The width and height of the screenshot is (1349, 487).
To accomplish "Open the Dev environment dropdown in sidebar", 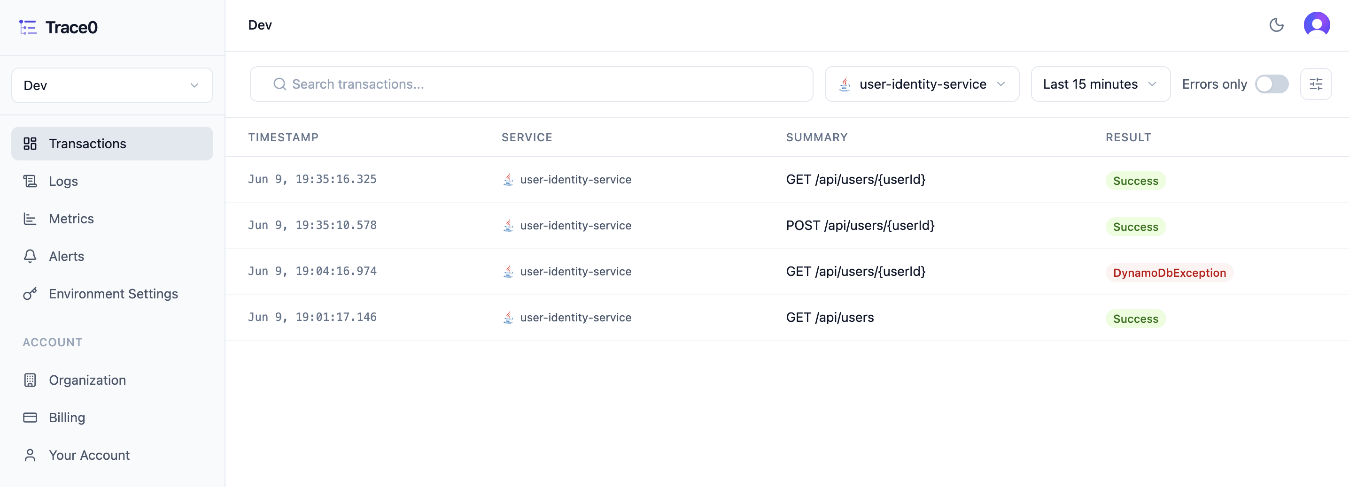I will coord(112,85).
